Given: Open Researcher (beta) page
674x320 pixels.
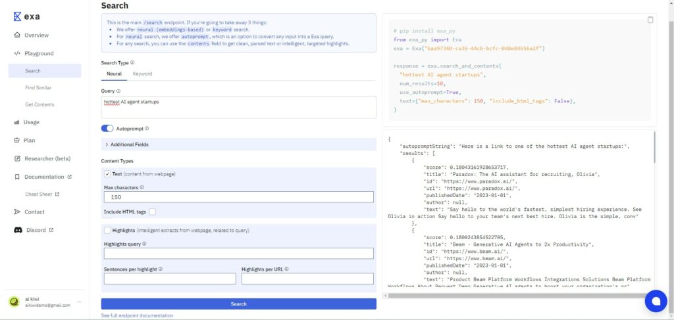Looking at the screenshot, I should pyautogui.click(x=47, y=159).
